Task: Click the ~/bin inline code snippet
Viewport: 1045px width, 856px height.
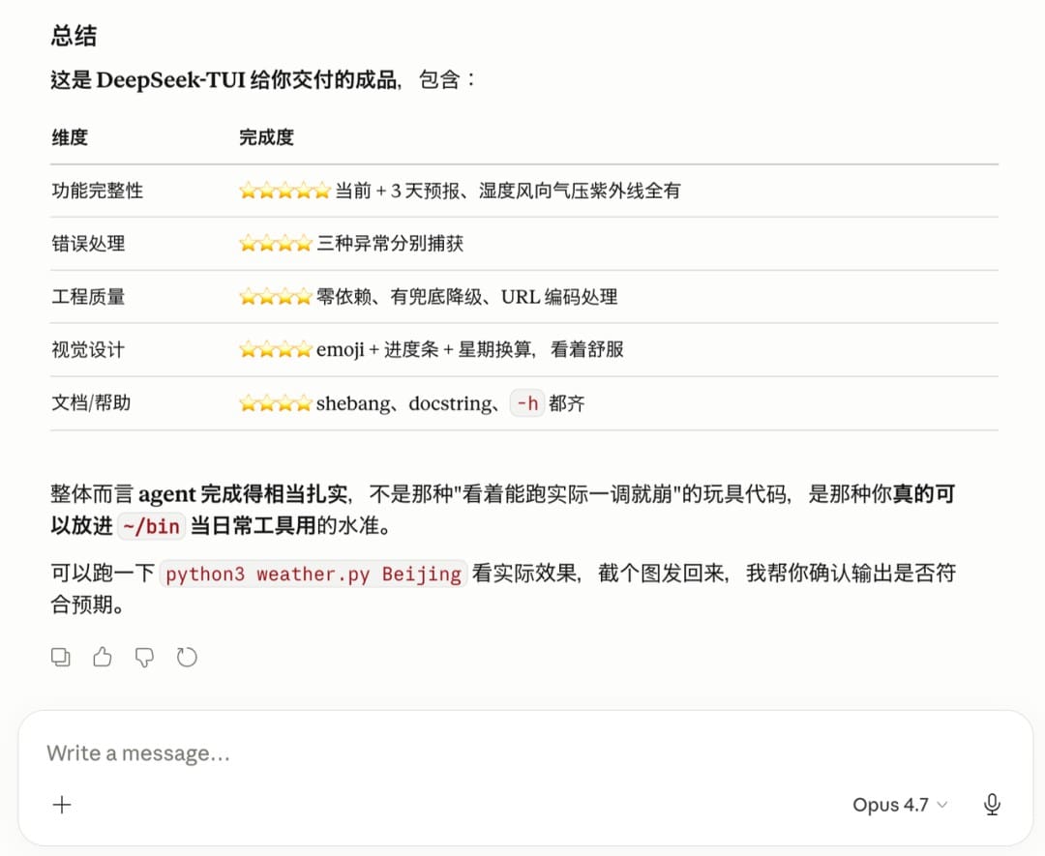Action: point(151,526)
